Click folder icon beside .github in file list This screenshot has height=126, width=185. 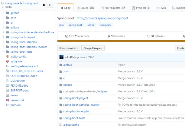click(61, 65)
